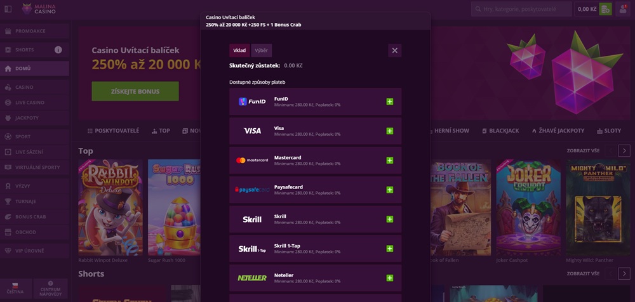This screenshot has width=635, height=302.
Task: Click the 0,00 Kč balance display
Action: 587,9
